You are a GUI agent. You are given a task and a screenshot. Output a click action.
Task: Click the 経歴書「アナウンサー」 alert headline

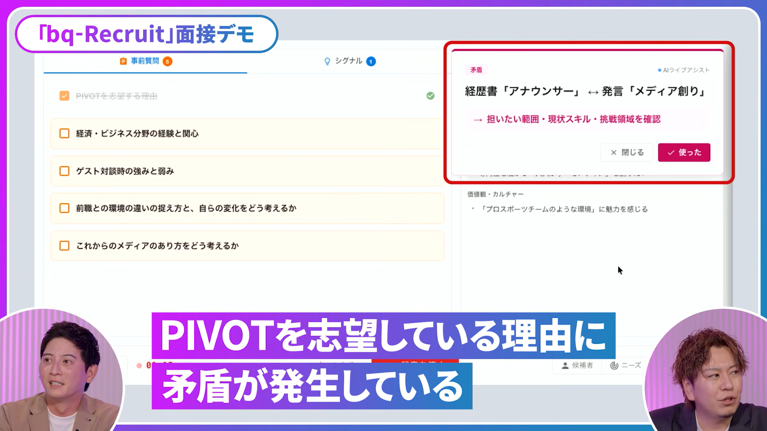(585, 91)
